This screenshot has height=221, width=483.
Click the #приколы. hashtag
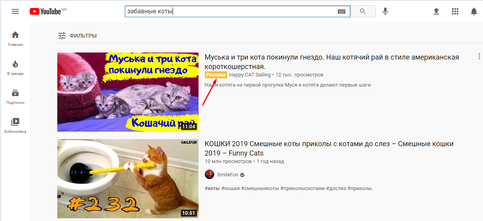tap(360, 188)
